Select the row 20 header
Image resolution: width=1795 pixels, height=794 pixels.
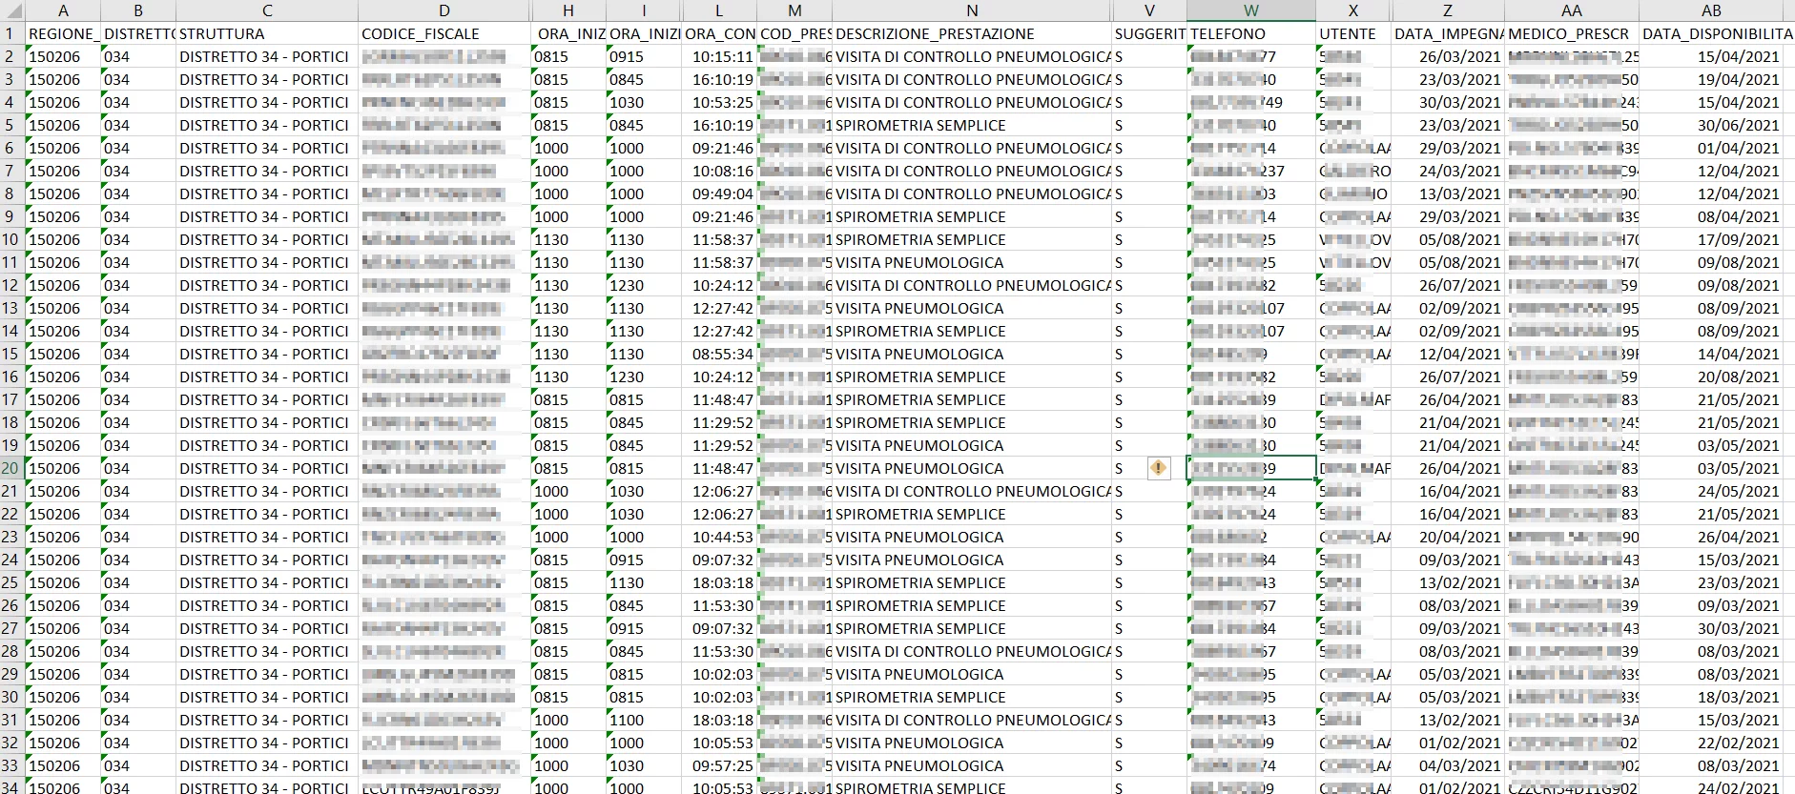point(11,468)
